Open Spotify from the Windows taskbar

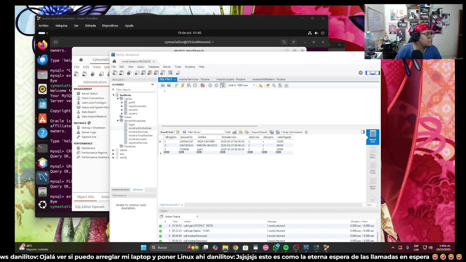pos(286,247)
